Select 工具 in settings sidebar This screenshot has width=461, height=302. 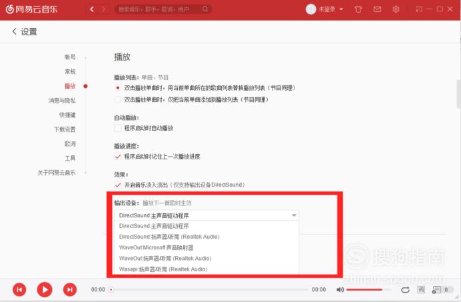[x=70, y=159]
